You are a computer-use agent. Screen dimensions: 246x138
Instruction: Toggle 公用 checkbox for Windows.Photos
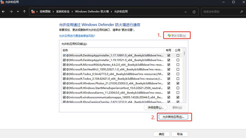[178, 83]
